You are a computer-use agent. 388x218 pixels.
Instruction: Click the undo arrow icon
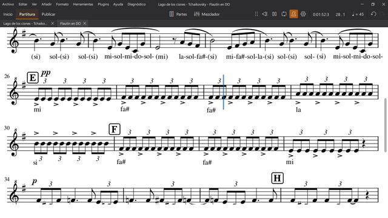click(x=373, y=14)
